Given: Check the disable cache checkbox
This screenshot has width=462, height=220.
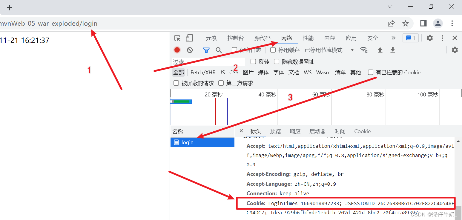Looking at the screenshot, I should (x=273, y=50).
